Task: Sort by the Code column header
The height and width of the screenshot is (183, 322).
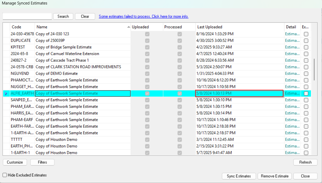Action: [22, 27]
